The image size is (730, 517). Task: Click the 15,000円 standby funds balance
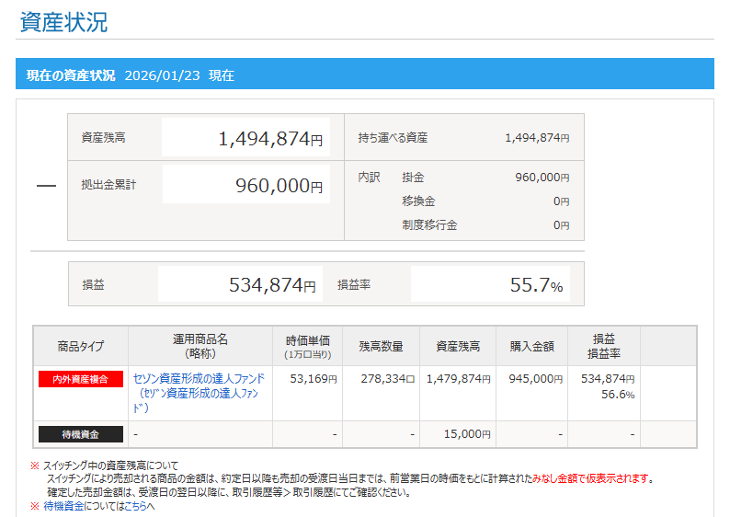tap(467, 434)
